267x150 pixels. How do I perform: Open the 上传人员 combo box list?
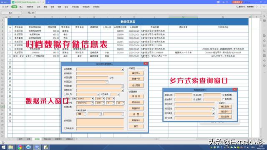point(98,95)
